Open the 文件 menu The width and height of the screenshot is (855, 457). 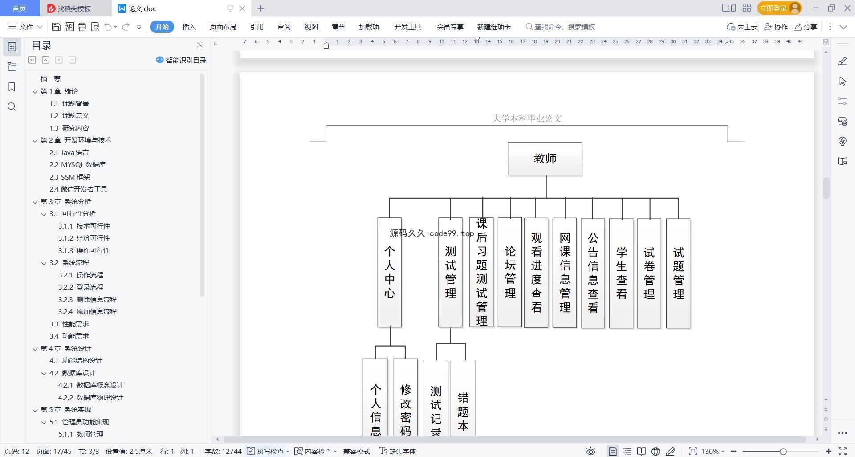pos(25,27)
